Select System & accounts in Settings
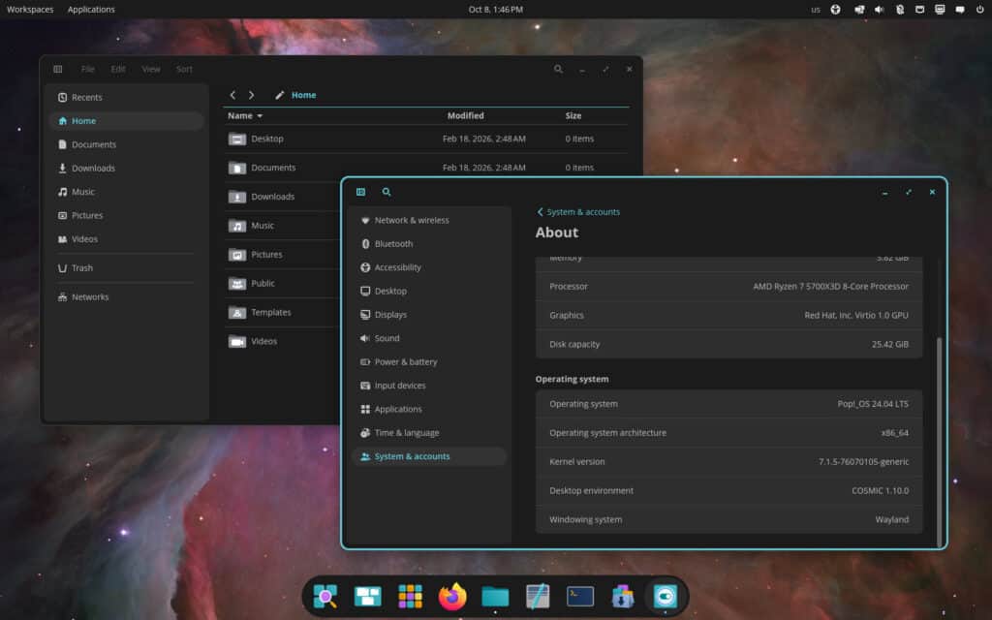 (429, 456)
